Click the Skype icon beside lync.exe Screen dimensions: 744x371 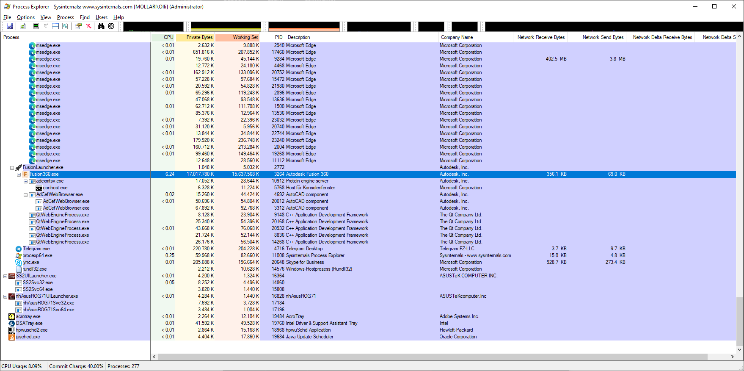click(19, 262)
